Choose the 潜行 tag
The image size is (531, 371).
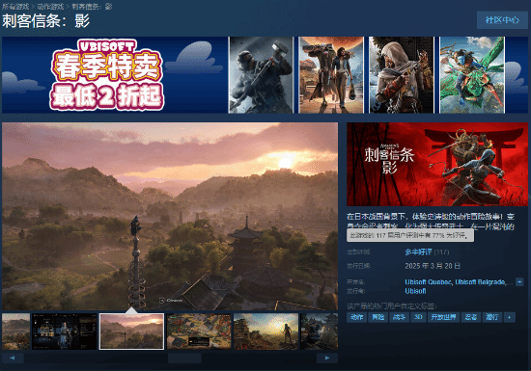point(492,317)
